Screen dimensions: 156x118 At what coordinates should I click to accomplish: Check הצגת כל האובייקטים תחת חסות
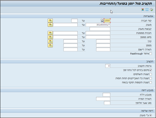click(x=150, y=79)
